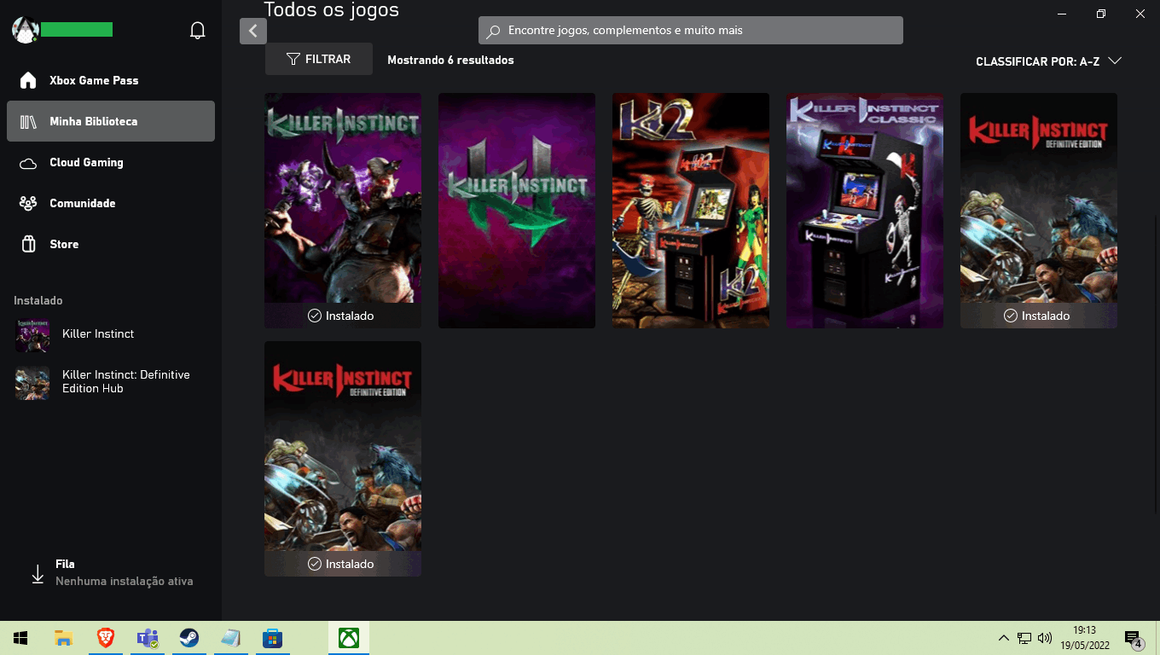This screenshot has width=1160, height=655.
Task: Open the network status tray icon
Action: [x=1024, y=638]
